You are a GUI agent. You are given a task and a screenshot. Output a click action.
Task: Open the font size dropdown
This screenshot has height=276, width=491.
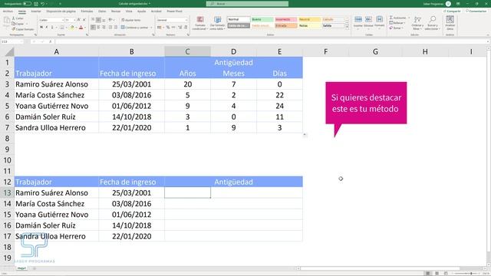click(74, 20)
